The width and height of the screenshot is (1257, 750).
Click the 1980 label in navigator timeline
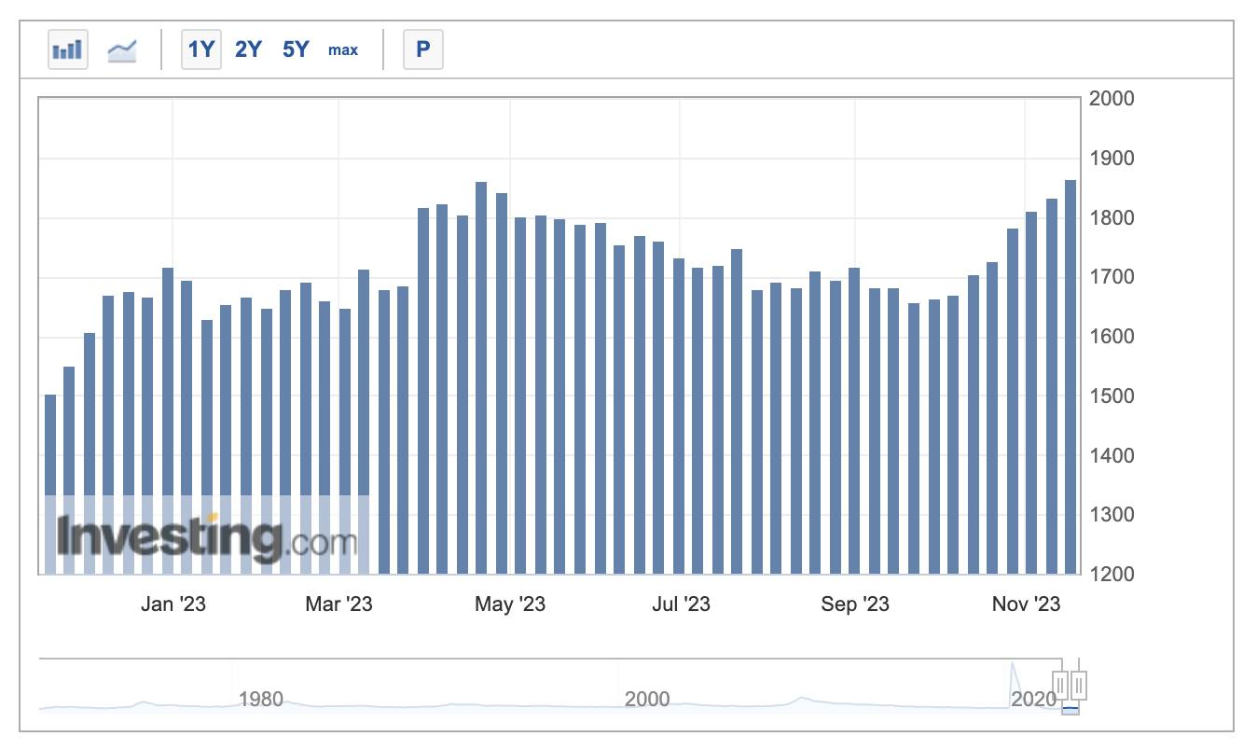coord(261,699)
